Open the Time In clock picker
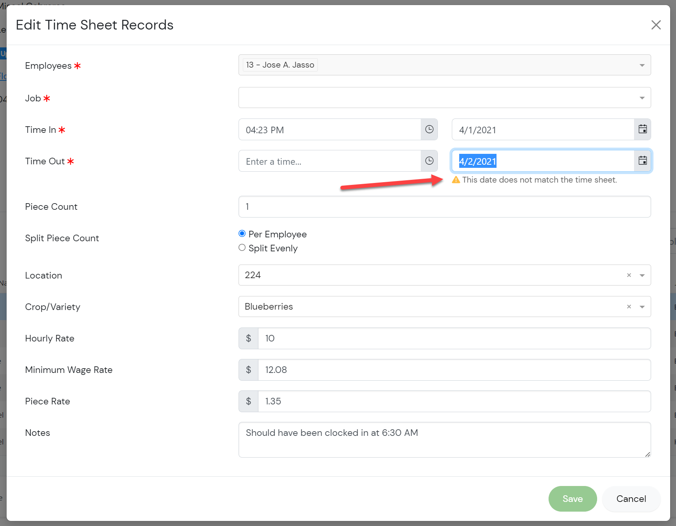This screenshot has height=526, width=676. tap(429, 129)
